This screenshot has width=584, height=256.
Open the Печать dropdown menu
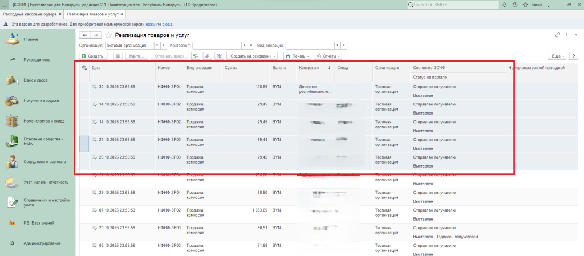pyautogui.click(x=298, y=56)
